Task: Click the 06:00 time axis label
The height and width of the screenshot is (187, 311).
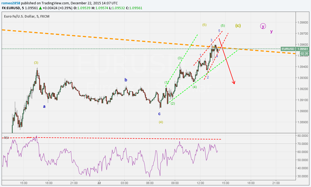Action: 150,183
